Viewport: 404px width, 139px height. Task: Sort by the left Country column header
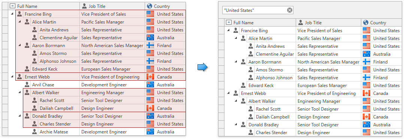click(165, 6)
